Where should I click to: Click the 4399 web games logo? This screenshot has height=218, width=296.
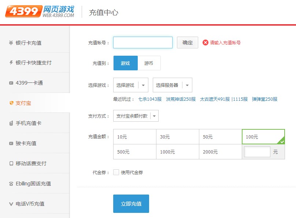40,11
